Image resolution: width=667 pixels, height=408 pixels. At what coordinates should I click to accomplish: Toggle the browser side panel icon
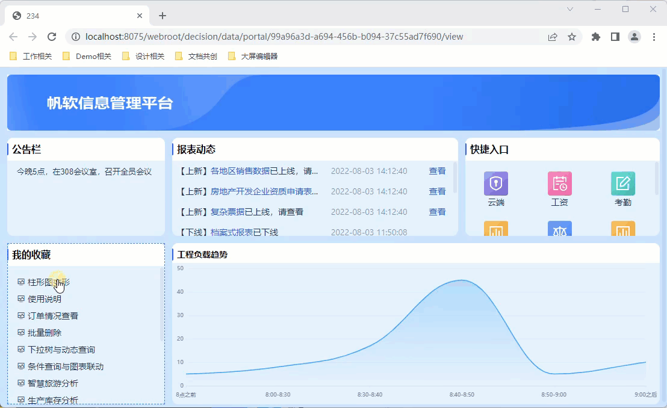coord(615,37)
